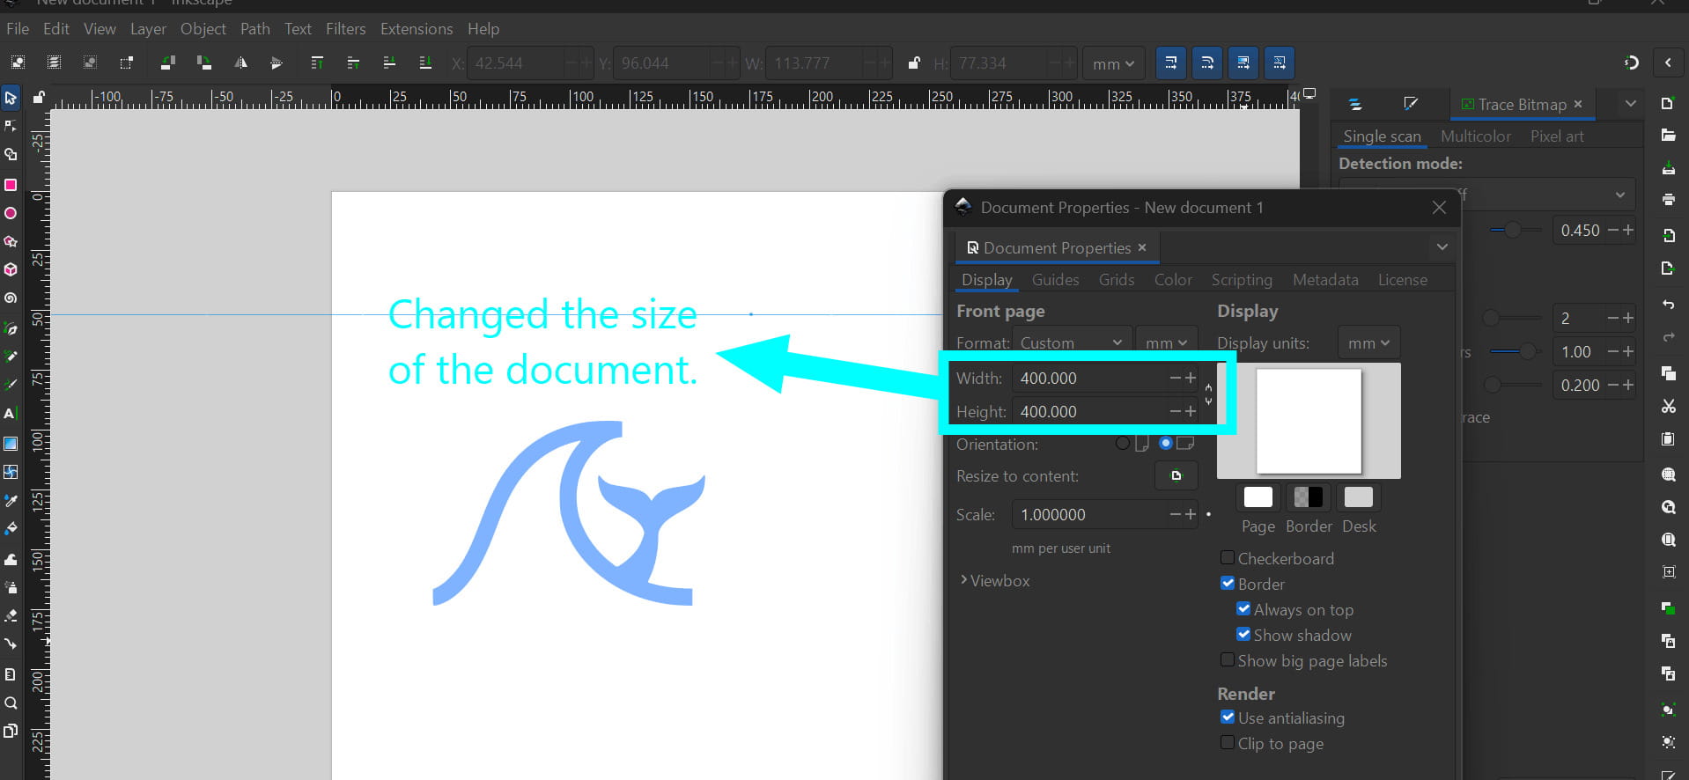1689x780 pixels.
Task: Open the Front page units mm dropdown
Action: point(1167,342)
